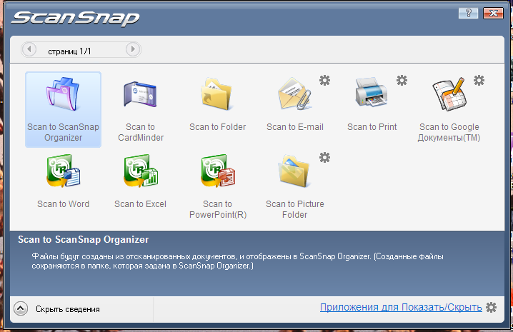Collapse details with the up-arrow circle button
The width and height of the screenshot is (513, 332).
point(21,308)
